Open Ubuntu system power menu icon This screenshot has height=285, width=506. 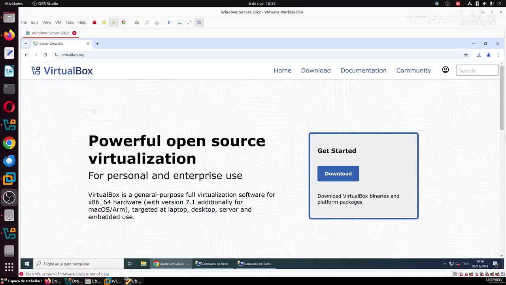tap(499, 4)
